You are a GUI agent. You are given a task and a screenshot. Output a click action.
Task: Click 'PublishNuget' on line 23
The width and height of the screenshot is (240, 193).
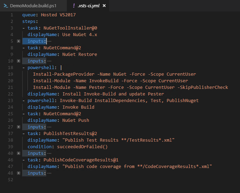pyautogui.click(x=182, y=100)
